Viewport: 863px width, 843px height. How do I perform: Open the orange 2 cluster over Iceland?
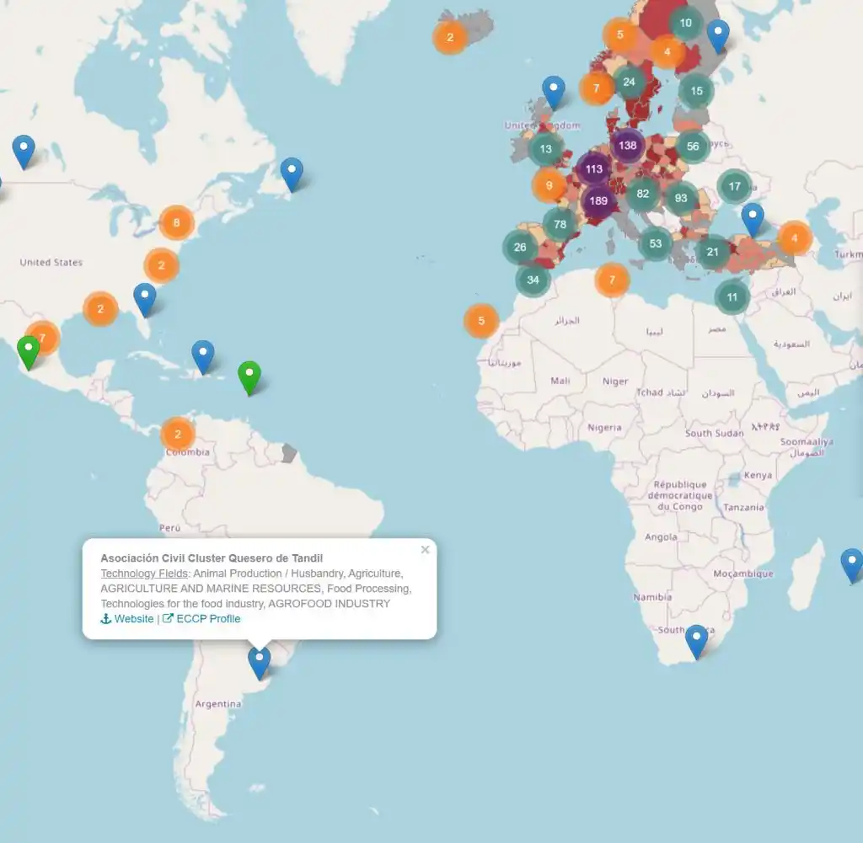click(x=450, y=37)
